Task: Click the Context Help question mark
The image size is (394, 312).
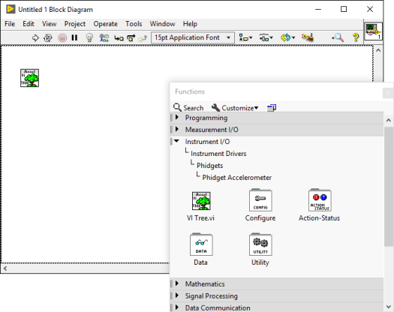Action: 356,37
